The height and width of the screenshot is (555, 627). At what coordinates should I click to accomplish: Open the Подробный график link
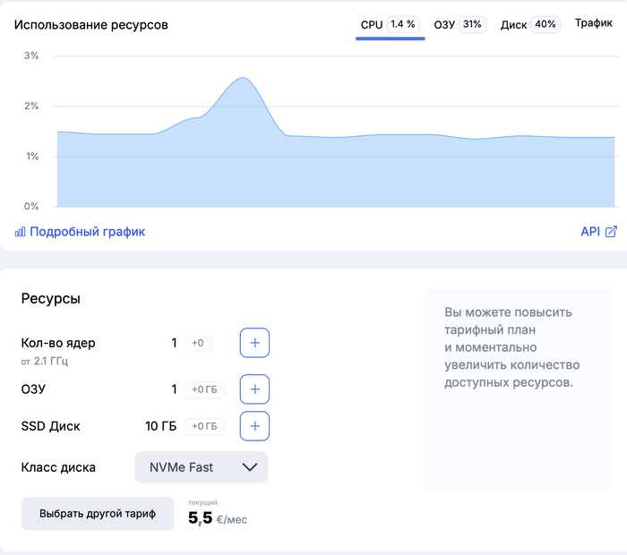[87, 232]
